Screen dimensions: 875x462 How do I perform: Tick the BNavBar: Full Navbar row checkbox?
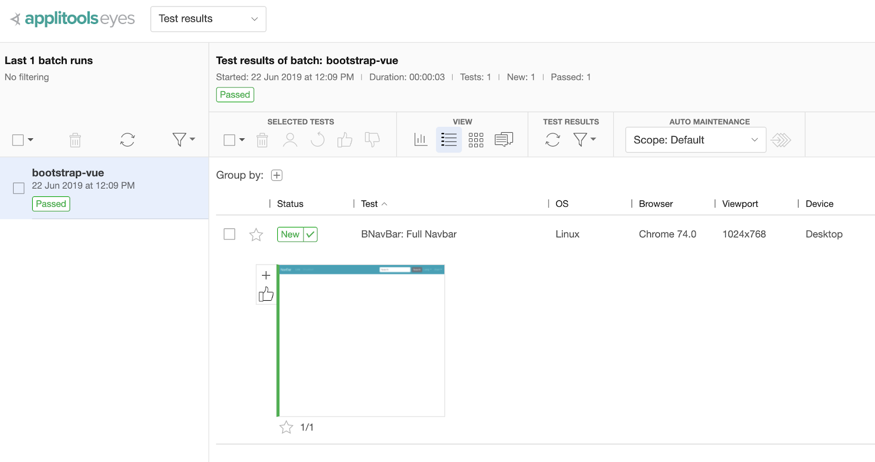230,234
